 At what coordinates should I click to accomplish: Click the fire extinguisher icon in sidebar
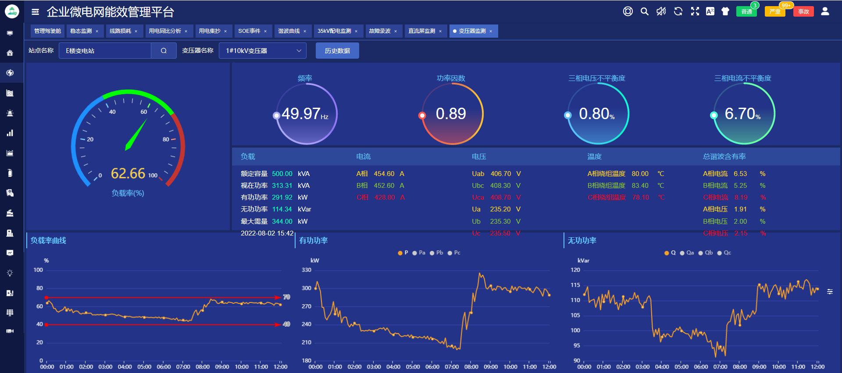click(10, 173)
